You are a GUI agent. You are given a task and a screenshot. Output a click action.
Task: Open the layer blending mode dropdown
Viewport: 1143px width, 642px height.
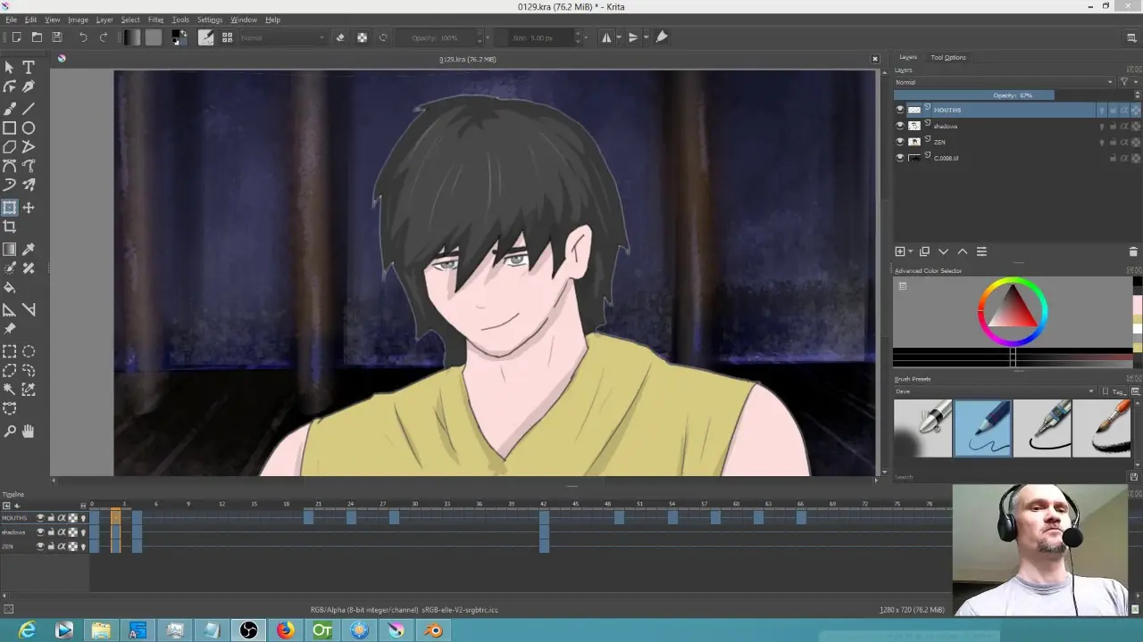tap(1005, 82)
